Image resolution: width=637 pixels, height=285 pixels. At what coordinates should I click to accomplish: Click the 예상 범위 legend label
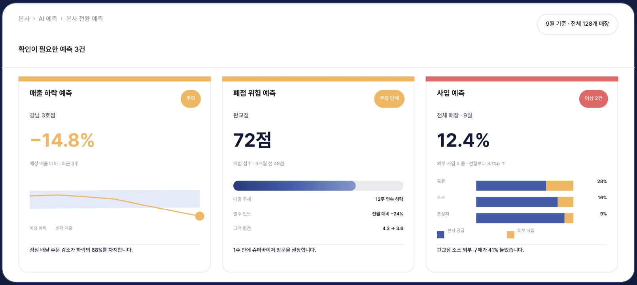38,228
